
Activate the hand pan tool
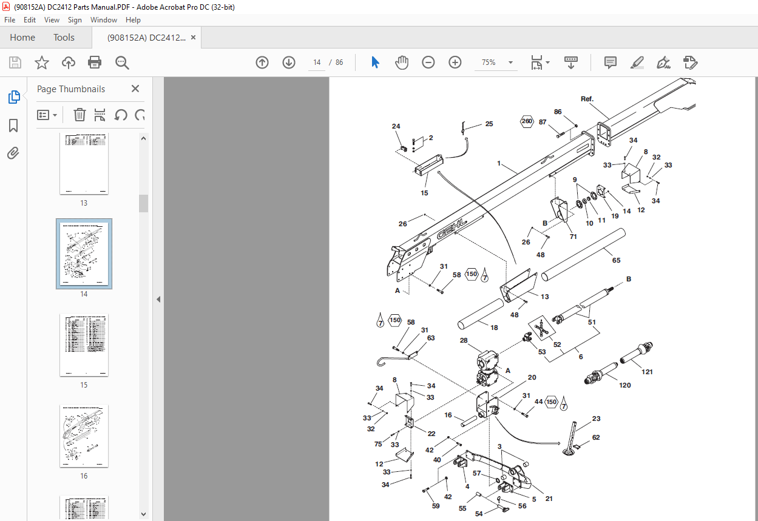click(x=402, y=62)
